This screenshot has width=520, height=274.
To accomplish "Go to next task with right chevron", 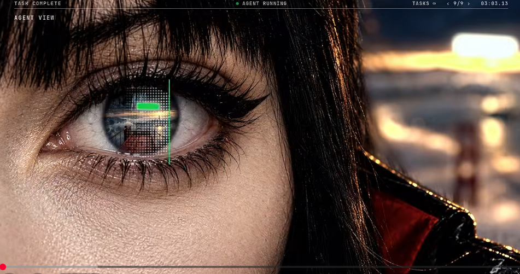I will [x=469, y=4].
